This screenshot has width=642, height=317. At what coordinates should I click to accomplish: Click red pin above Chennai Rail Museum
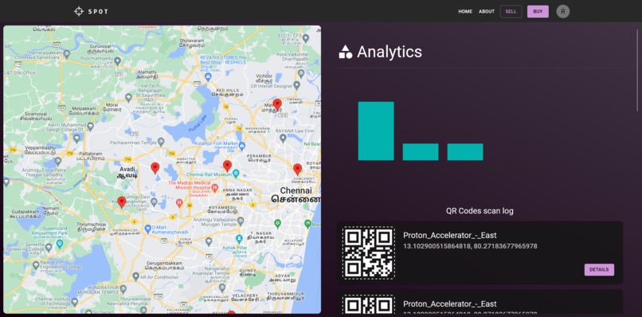pyautogui.click(x=227, y=166)
